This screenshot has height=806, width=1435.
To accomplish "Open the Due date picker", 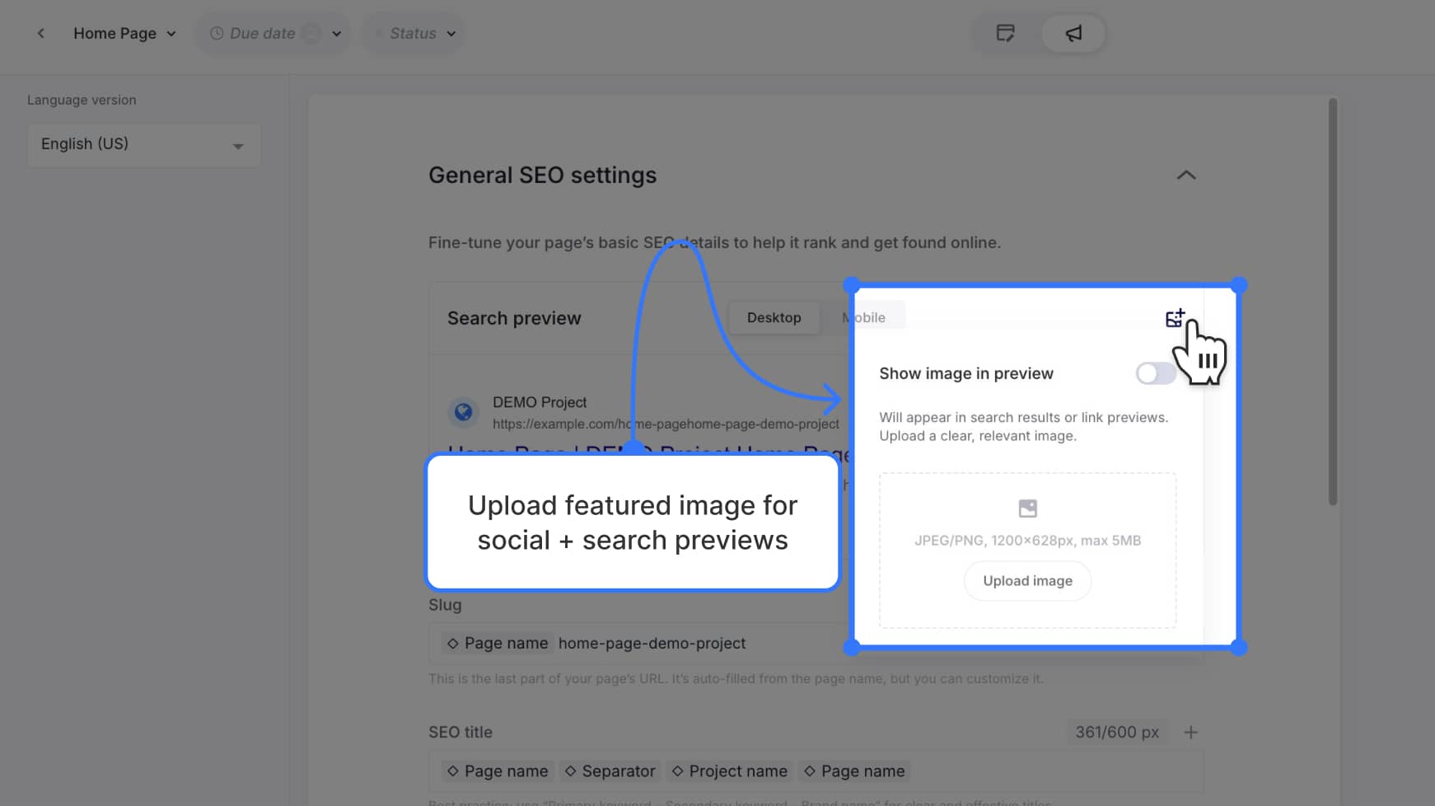I will pyautogui.click(x=274, y=34).
